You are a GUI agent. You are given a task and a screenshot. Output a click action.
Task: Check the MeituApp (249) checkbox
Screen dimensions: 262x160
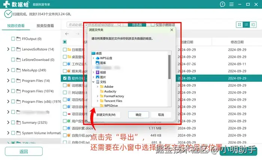tap(13, 70)
